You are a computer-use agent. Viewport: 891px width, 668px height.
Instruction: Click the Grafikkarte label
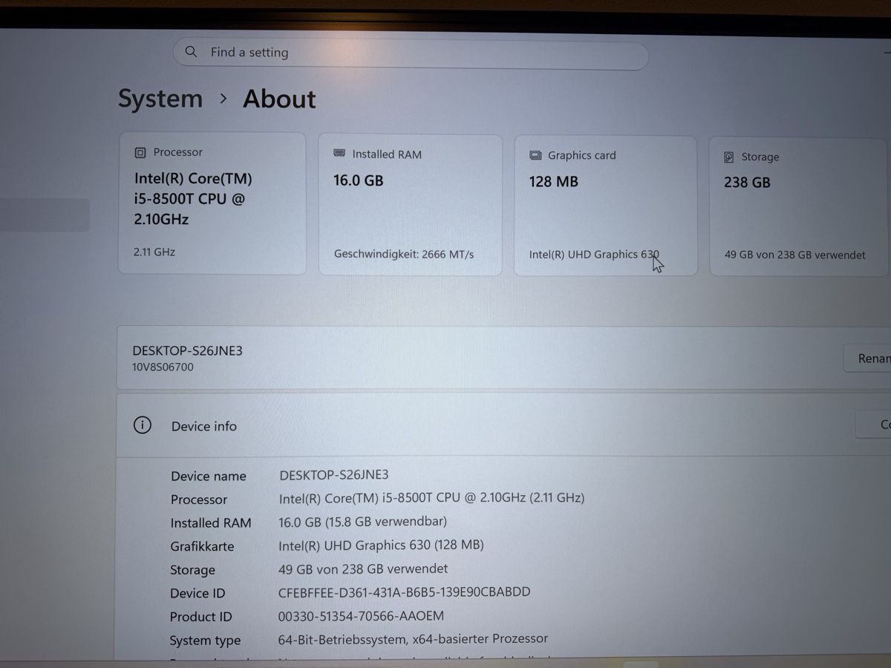tap(202, 546)
